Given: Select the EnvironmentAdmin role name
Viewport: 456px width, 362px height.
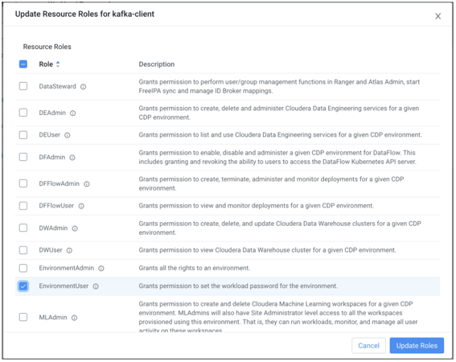Looking at the screenshot, I should 67,268.
